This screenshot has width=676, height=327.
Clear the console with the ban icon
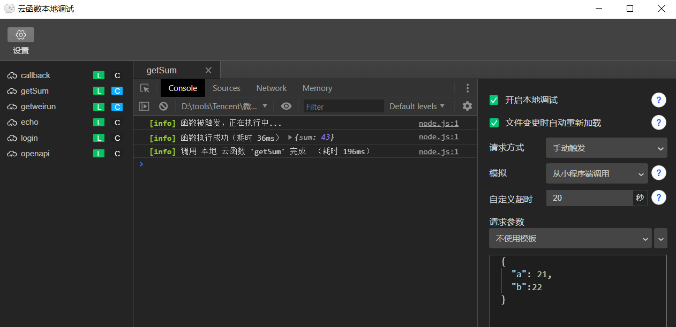(163, 106)
